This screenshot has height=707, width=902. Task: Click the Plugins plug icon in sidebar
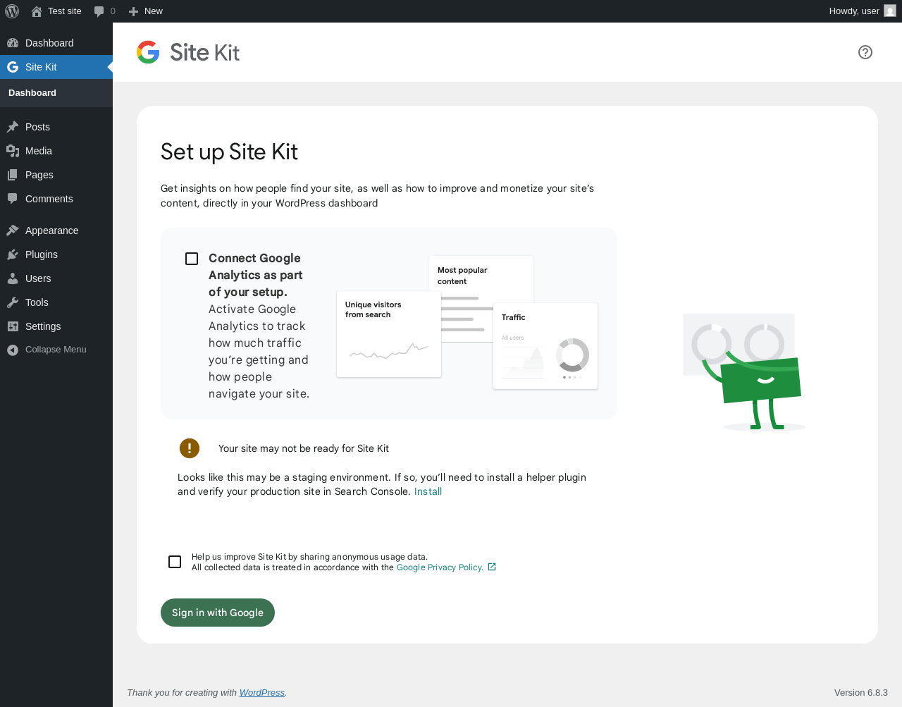point(13,254)
